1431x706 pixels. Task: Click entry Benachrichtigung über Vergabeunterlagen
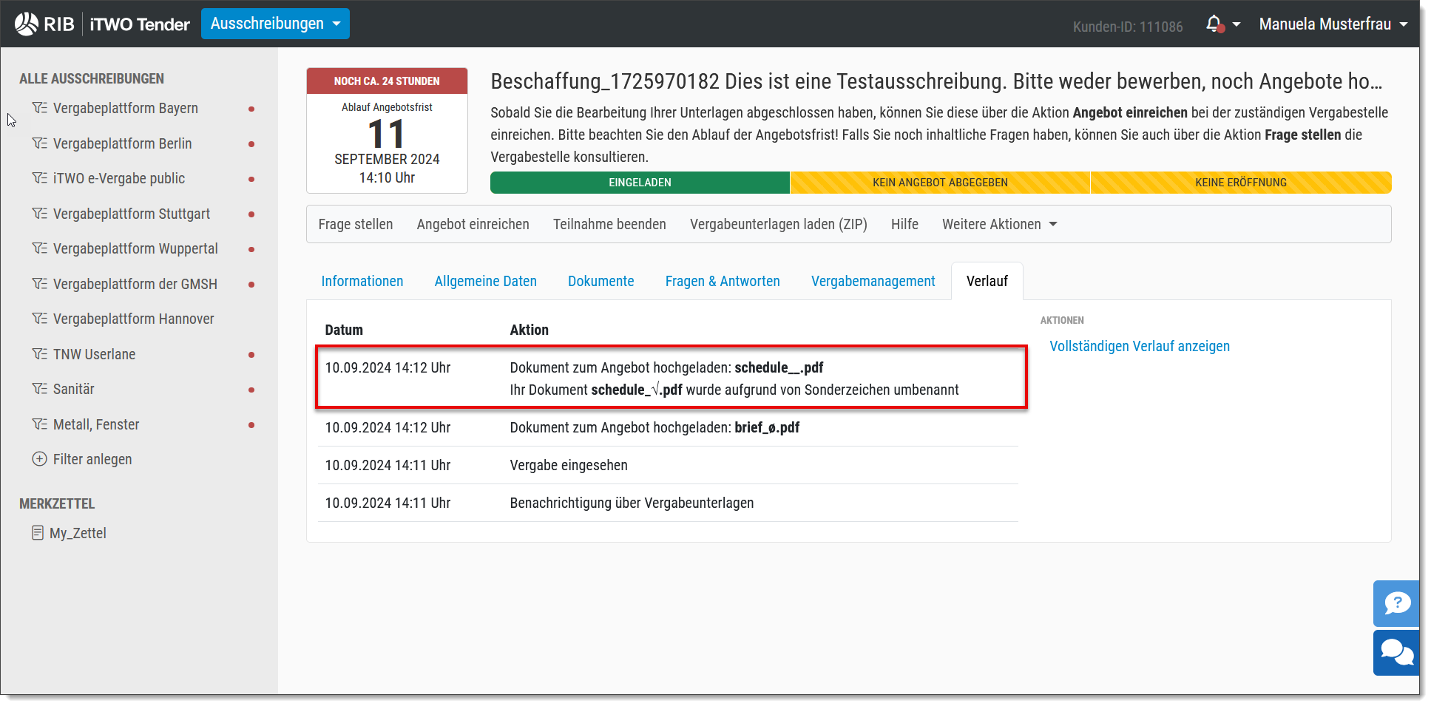(x=668, y=503)
